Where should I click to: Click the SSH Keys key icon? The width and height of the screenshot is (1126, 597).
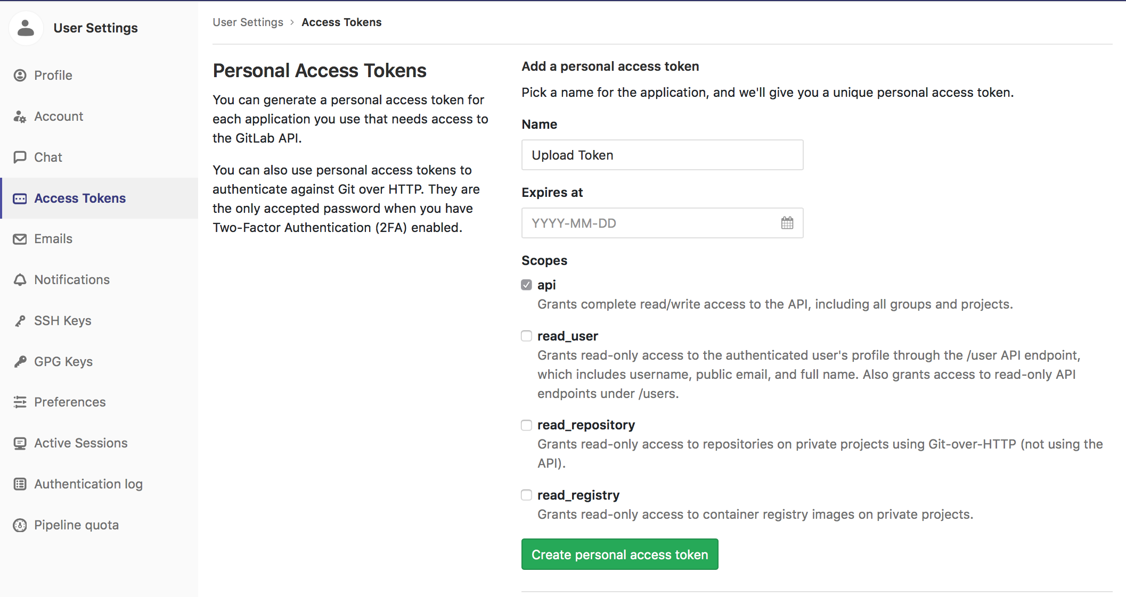(x=20, y=321)
